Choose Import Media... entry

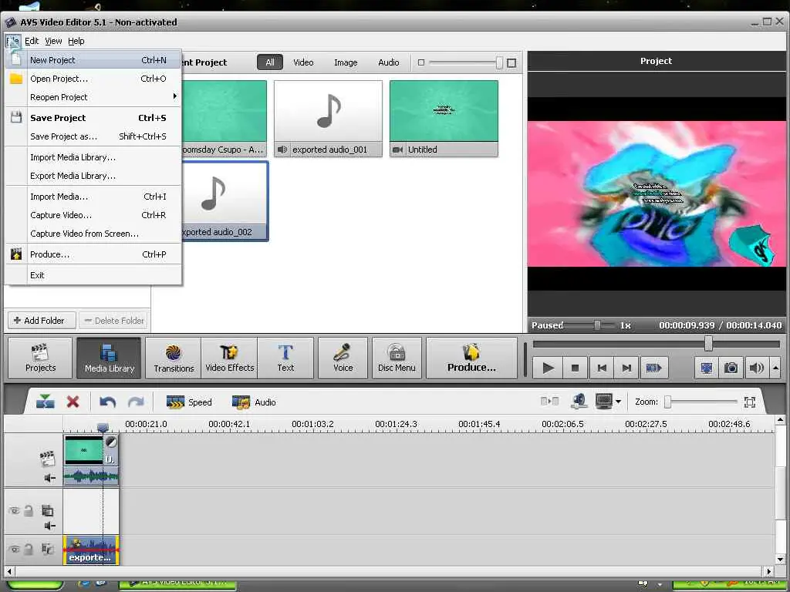point(93,197)
